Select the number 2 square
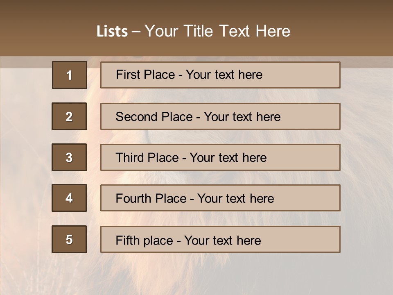This screenshot has height=295, width=393. [x=69, y=116]
